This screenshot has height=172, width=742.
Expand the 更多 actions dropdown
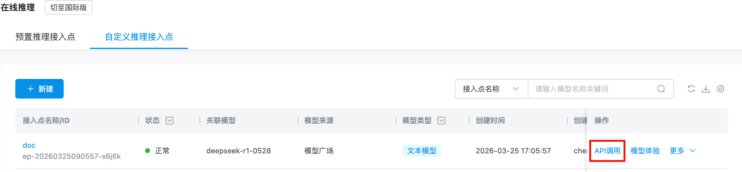683,151
